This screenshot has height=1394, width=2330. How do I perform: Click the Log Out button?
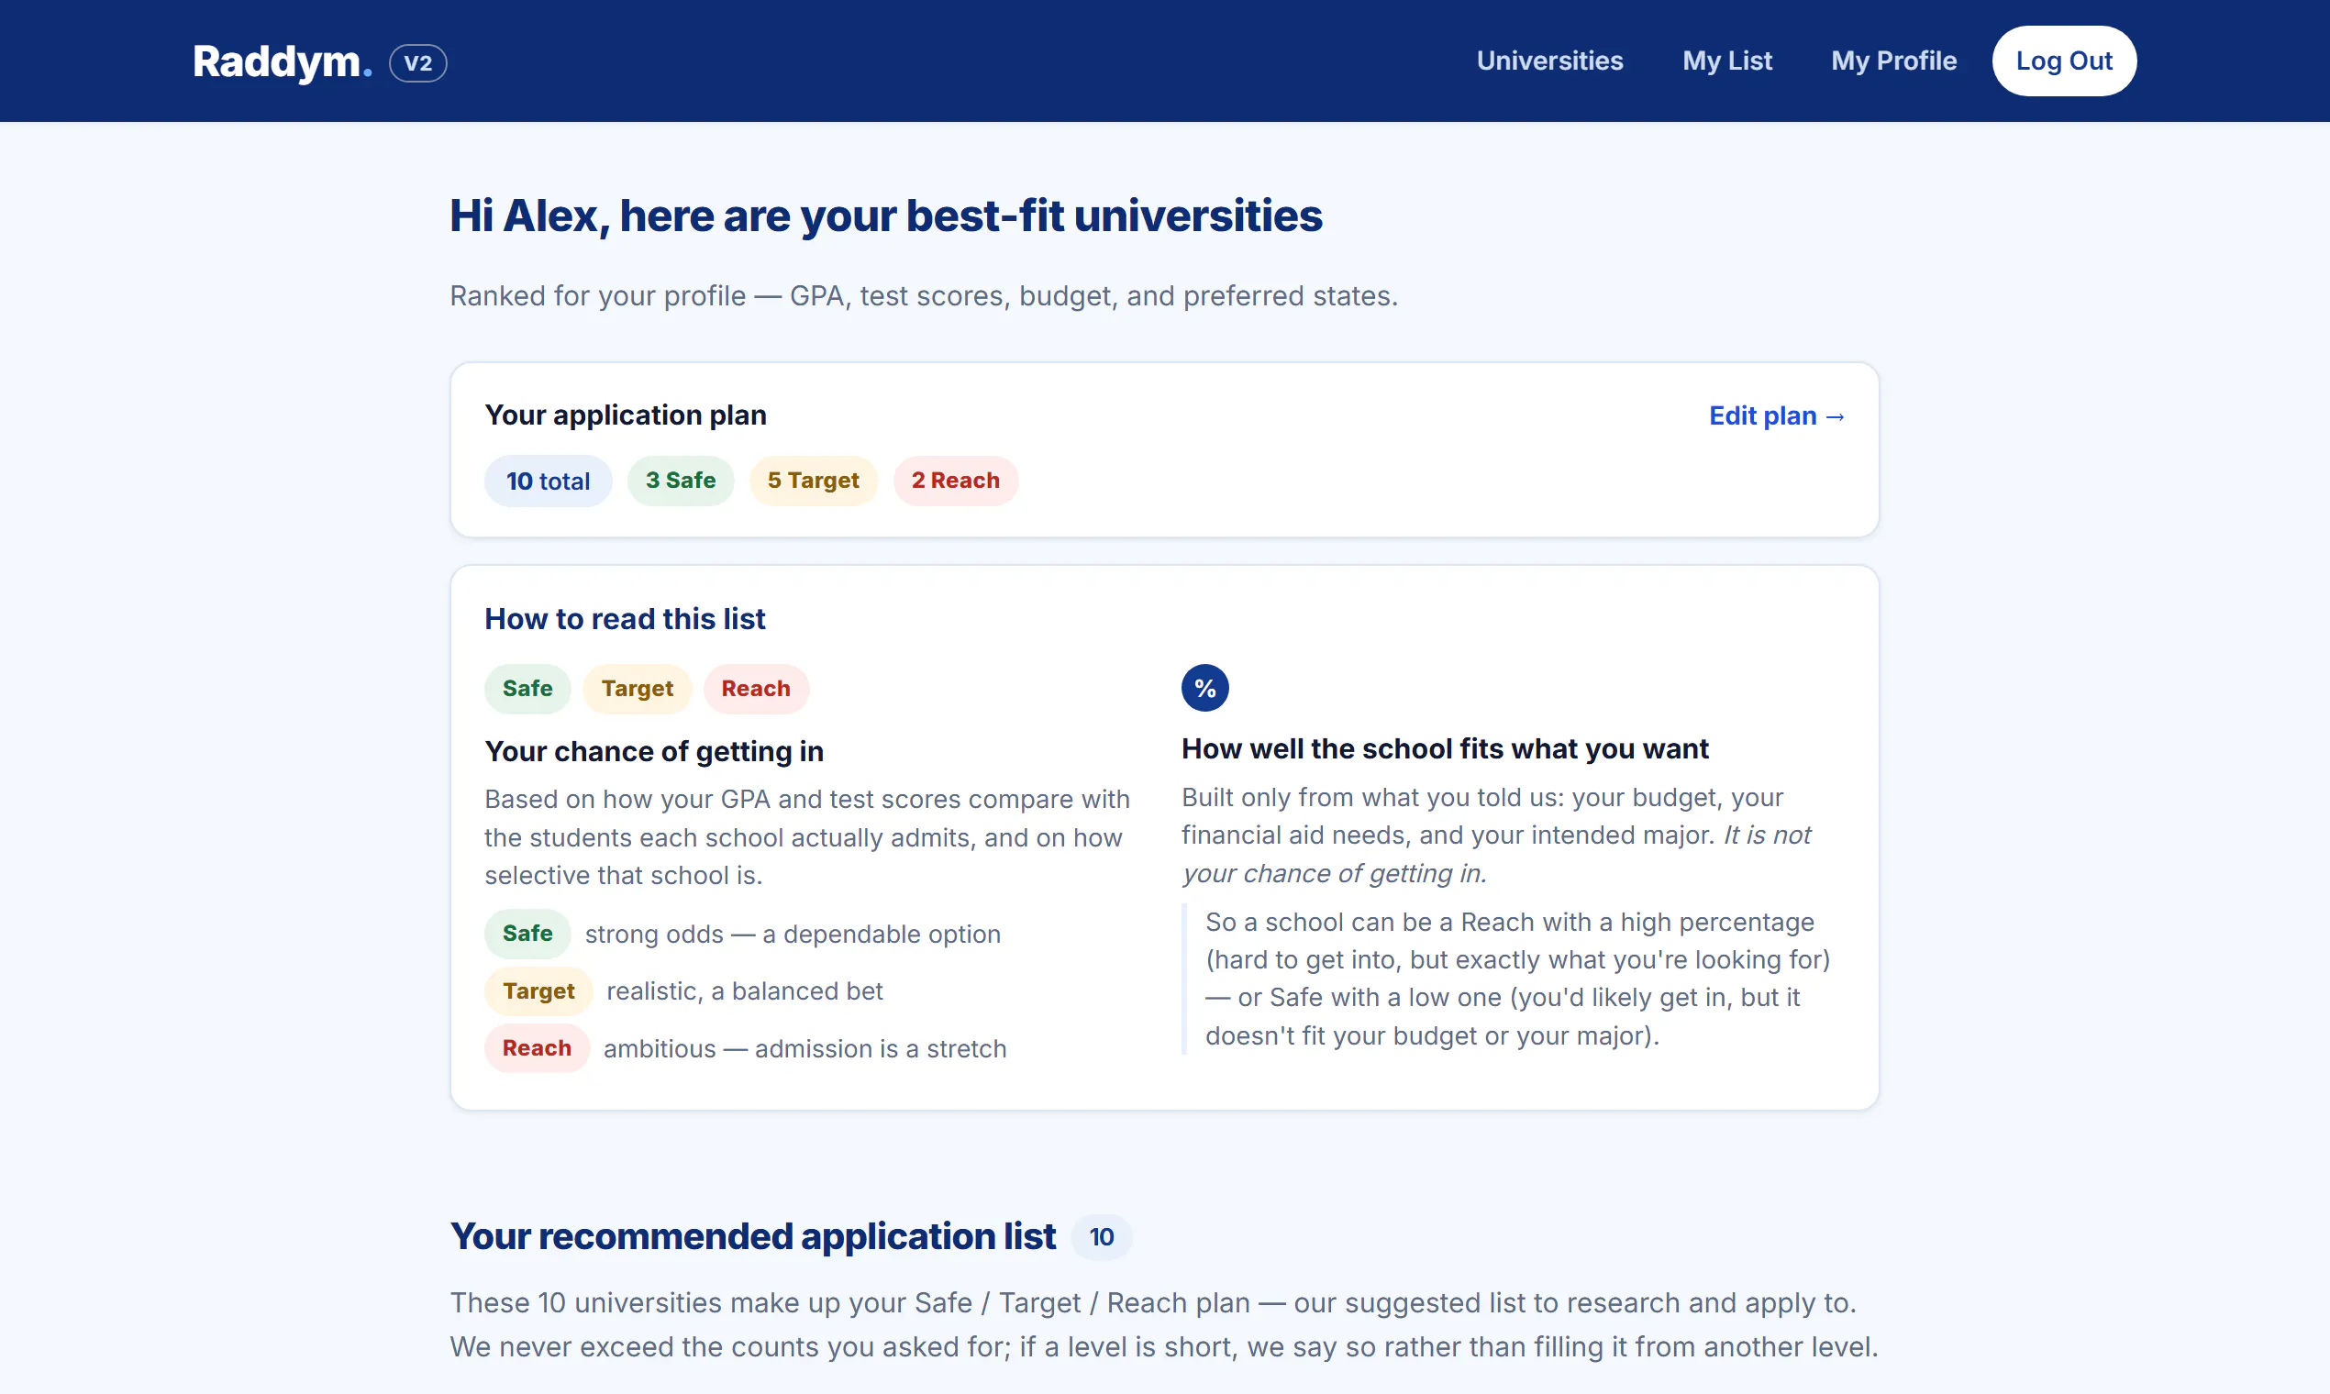click(2063, 61)
